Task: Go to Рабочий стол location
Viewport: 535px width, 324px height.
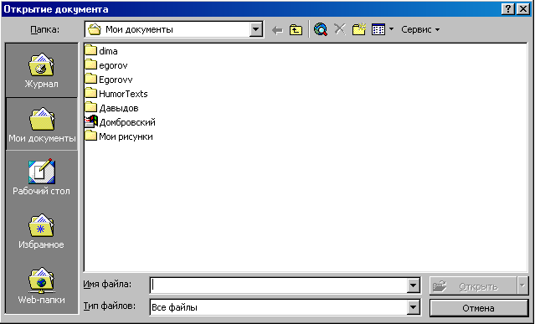Action: click(41, 177)
